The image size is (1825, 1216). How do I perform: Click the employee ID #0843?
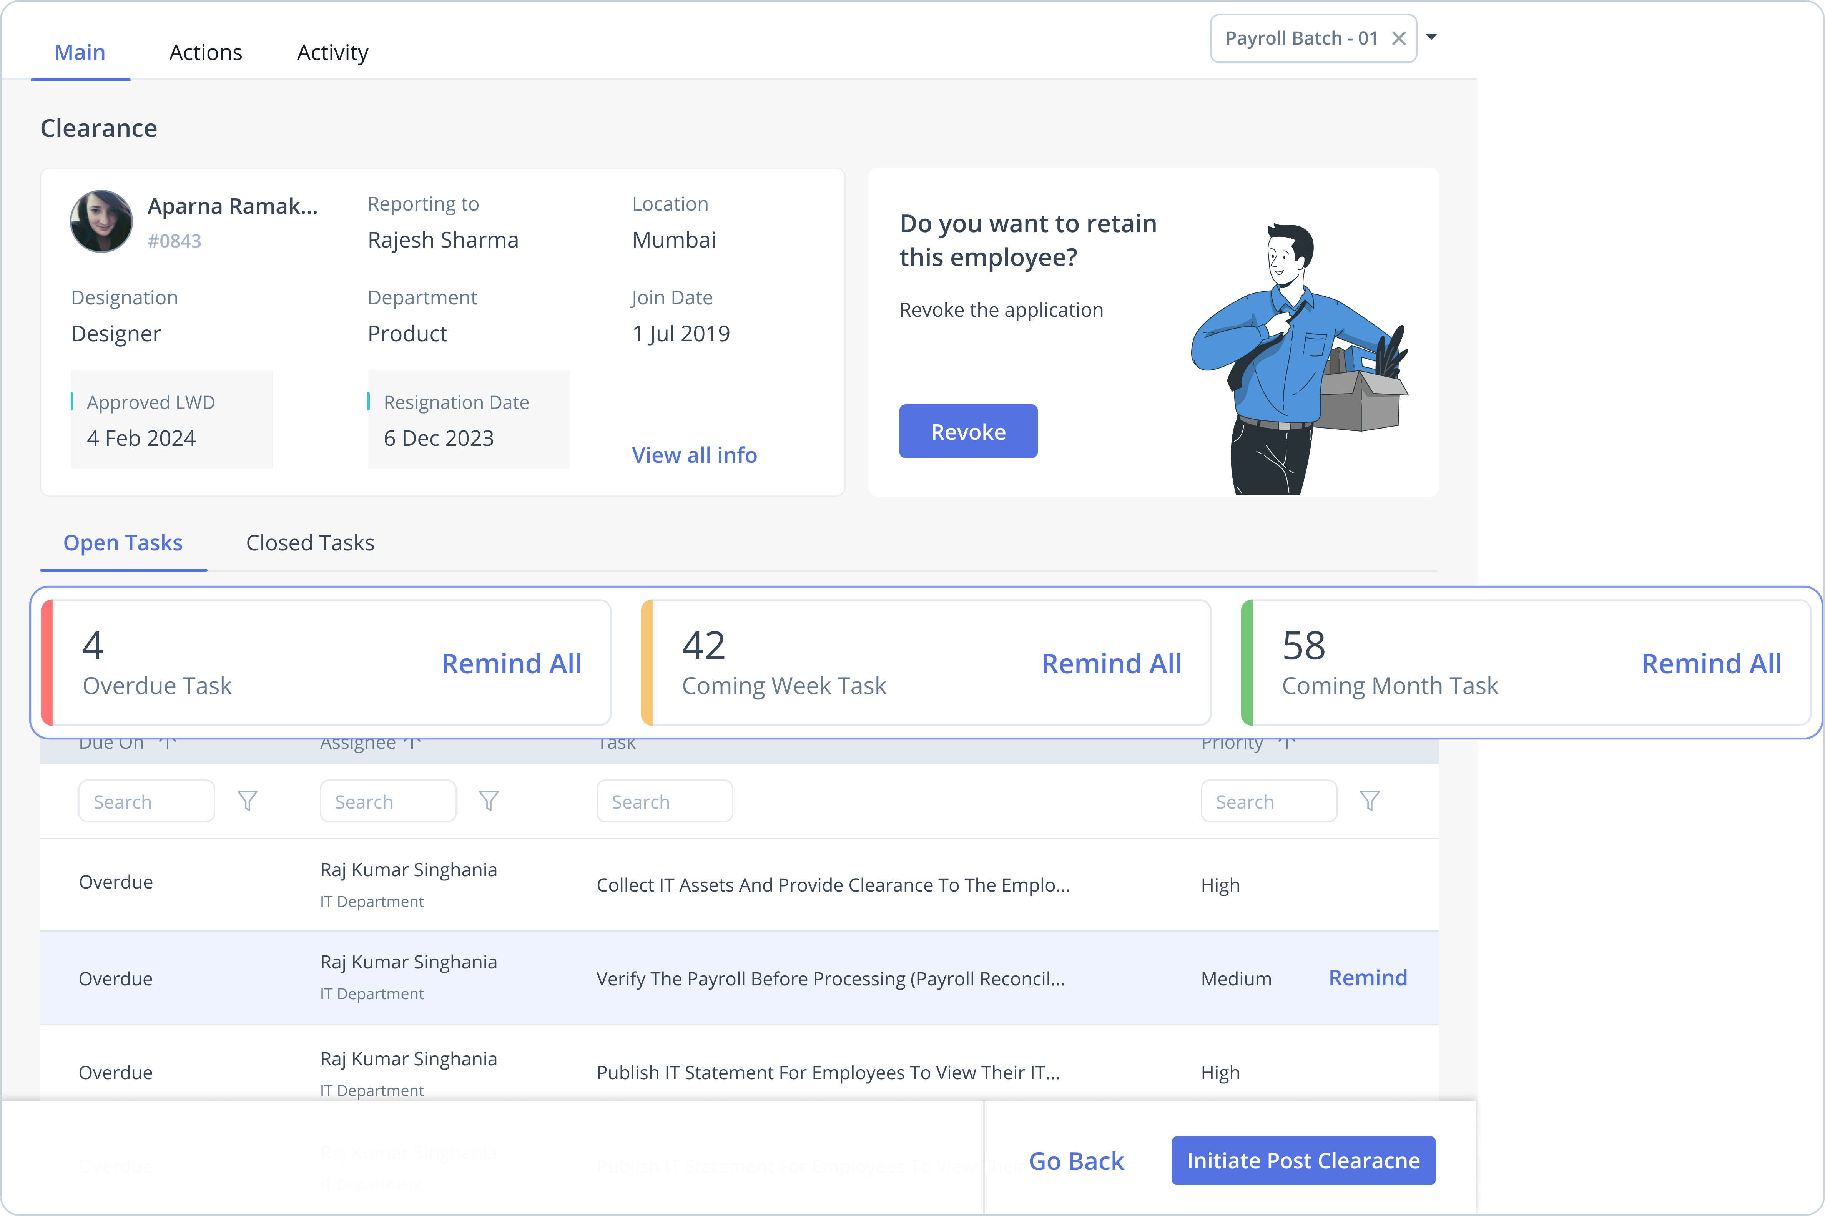pos(175,241)
